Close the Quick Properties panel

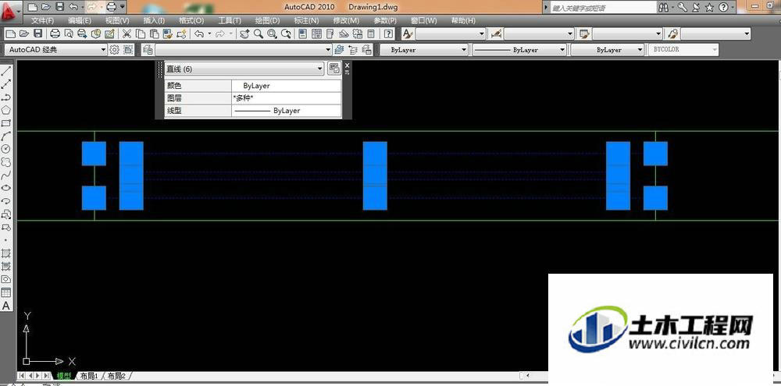tap(348, 65)
